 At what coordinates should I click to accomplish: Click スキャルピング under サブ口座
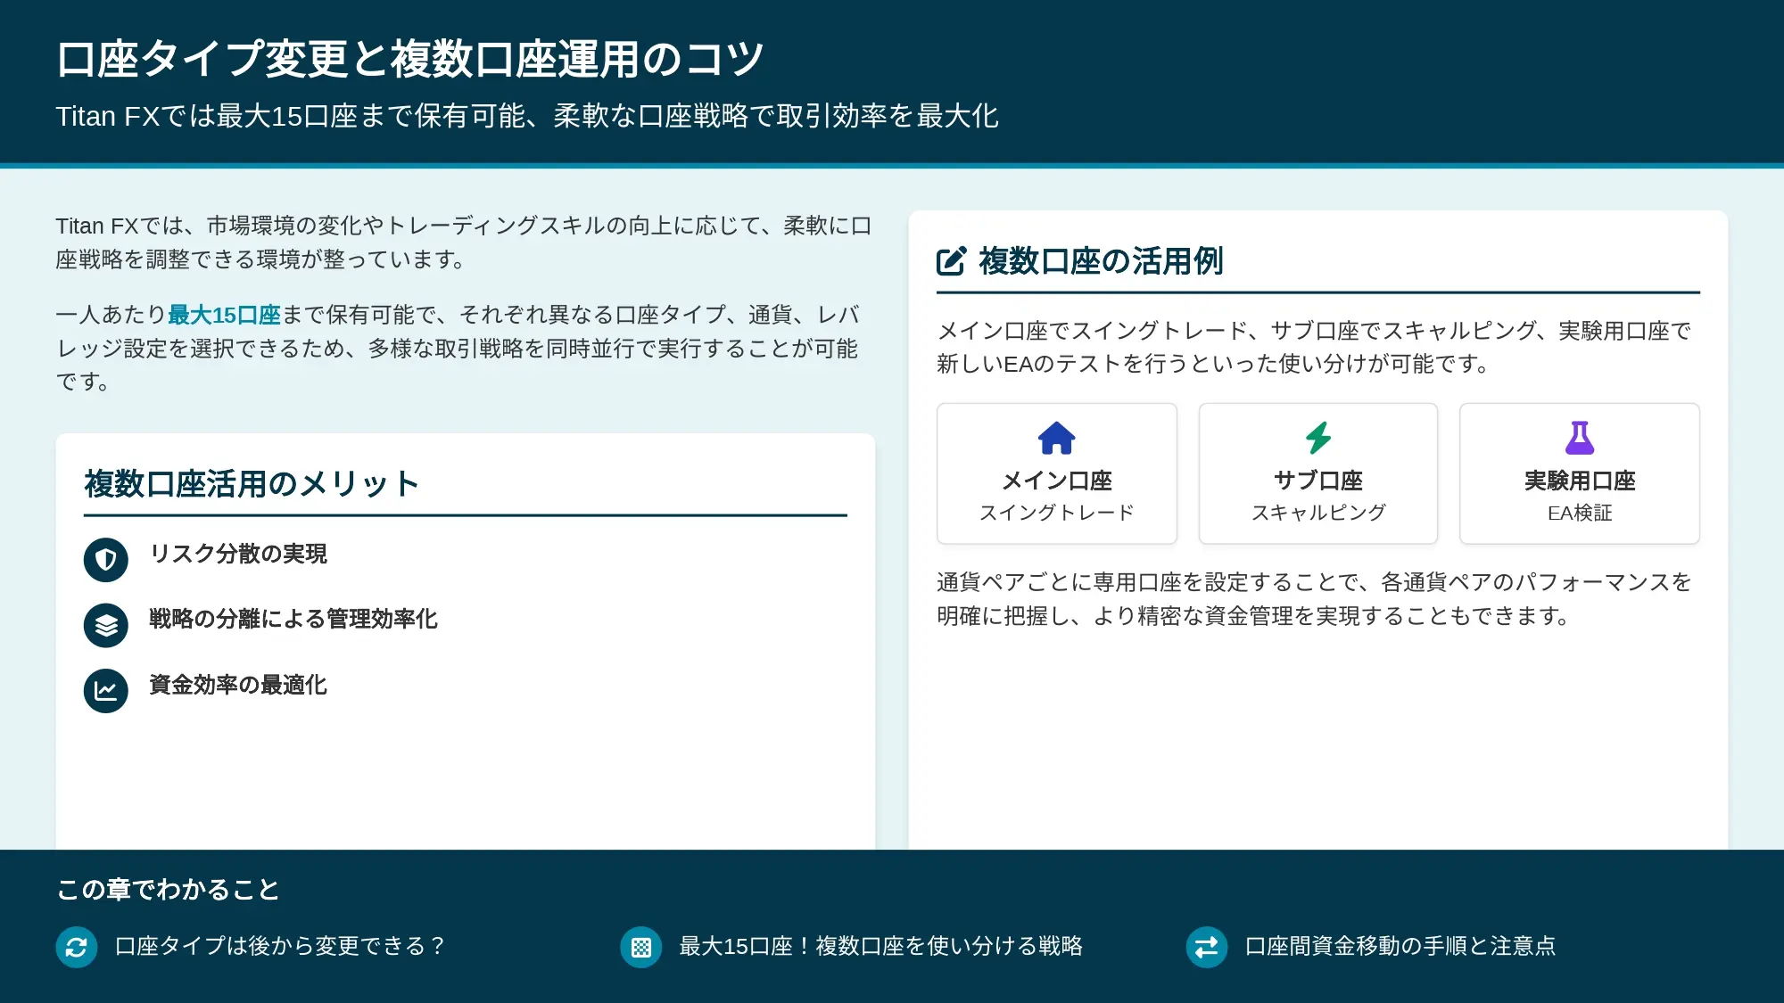point(1318,513)
